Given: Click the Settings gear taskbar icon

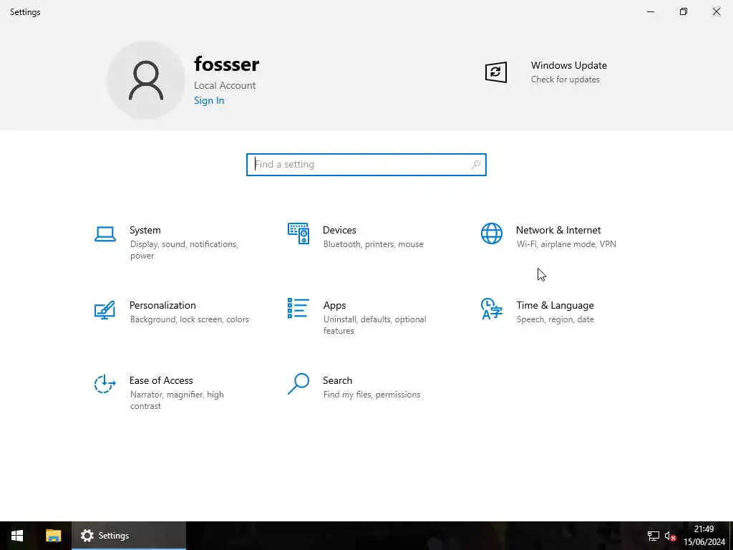Looking at the screenshot, I should (87, 536).
